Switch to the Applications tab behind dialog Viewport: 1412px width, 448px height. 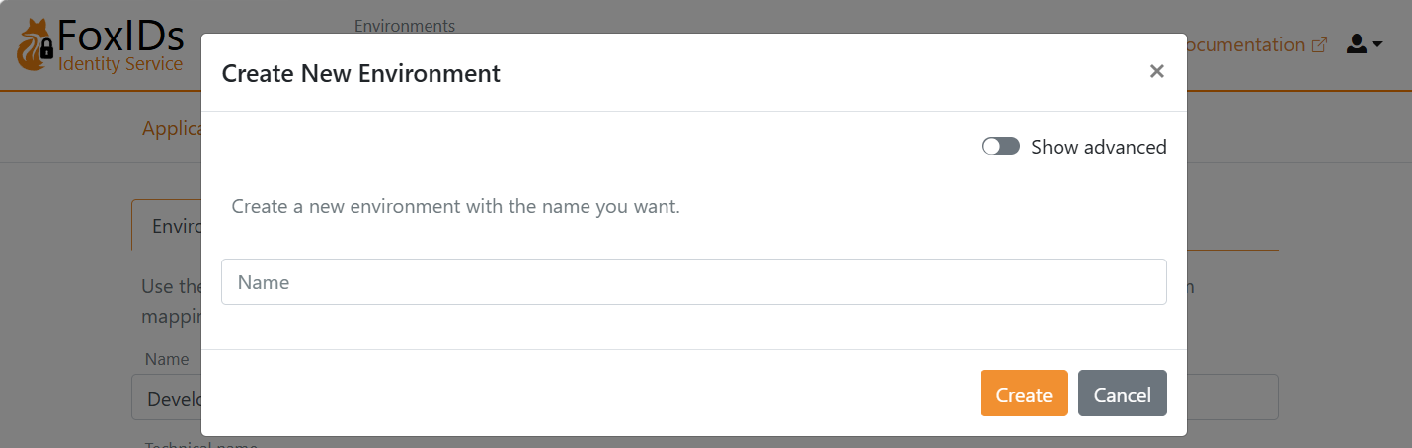pos(172,129)
